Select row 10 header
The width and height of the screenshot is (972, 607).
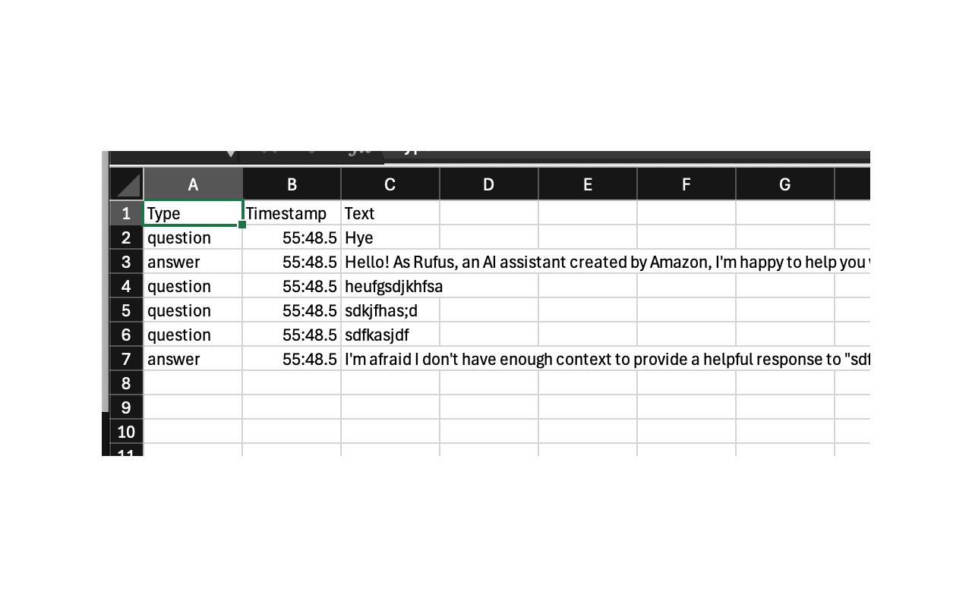tap(127, 432)
